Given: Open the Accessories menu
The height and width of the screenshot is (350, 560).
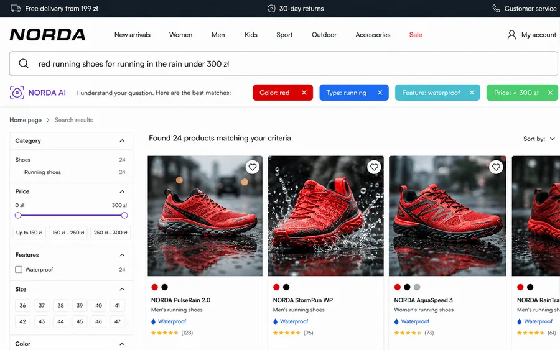Looking at the screenshot, I should [x=373, y=35].
